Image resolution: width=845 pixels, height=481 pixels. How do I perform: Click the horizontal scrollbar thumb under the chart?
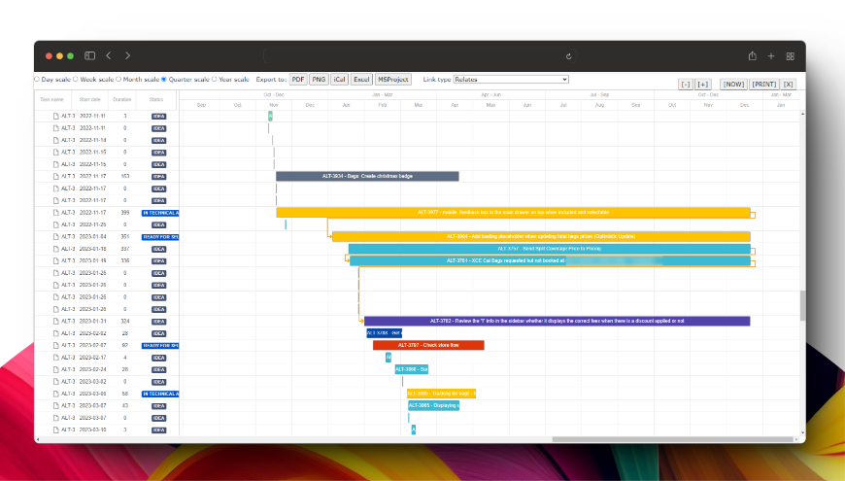(x=672, y=439)
